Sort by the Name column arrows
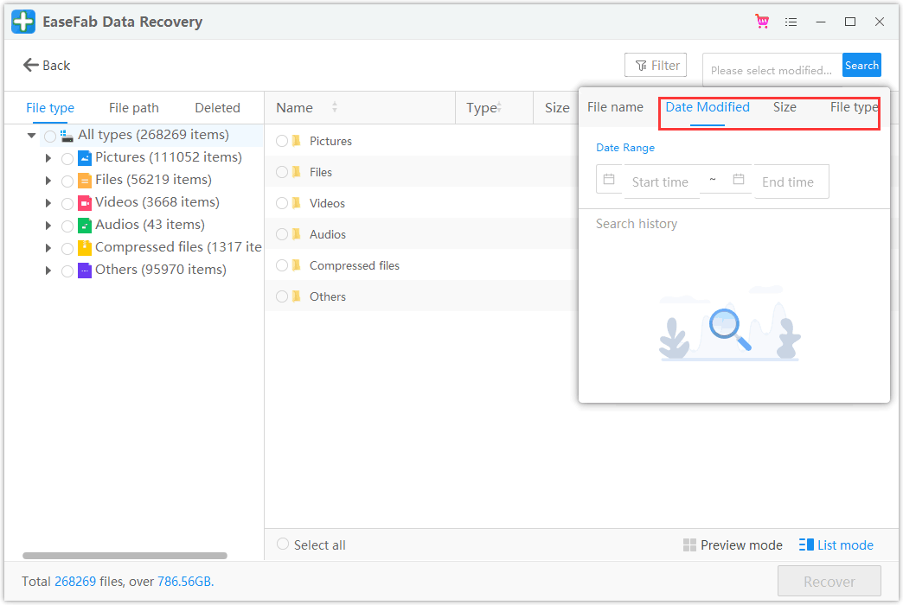 click(335, 107)
